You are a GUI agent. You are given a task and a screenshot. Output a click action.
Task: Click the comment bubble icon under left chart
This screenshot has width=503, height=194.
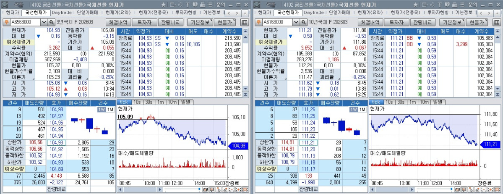[212, 189]
